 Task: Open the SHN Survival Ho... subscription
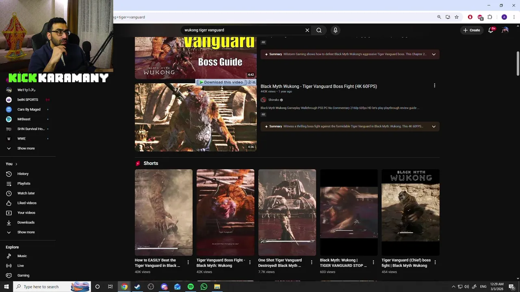point(30,129)
